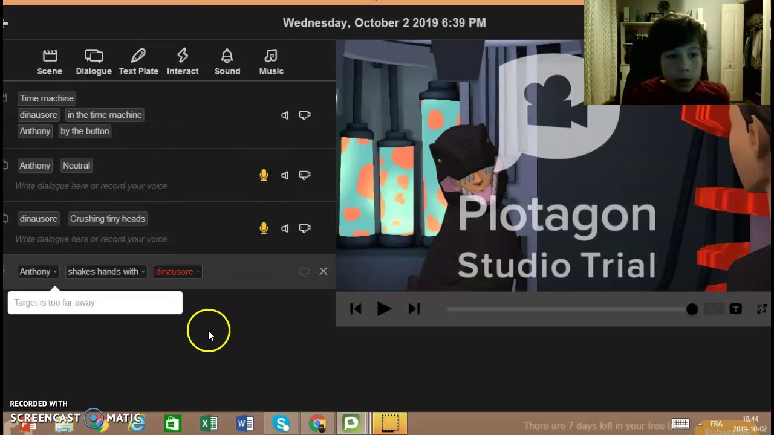The image size is (774, 435).
Task: Insert a Text Plate
Action: (x=138, y=62)
